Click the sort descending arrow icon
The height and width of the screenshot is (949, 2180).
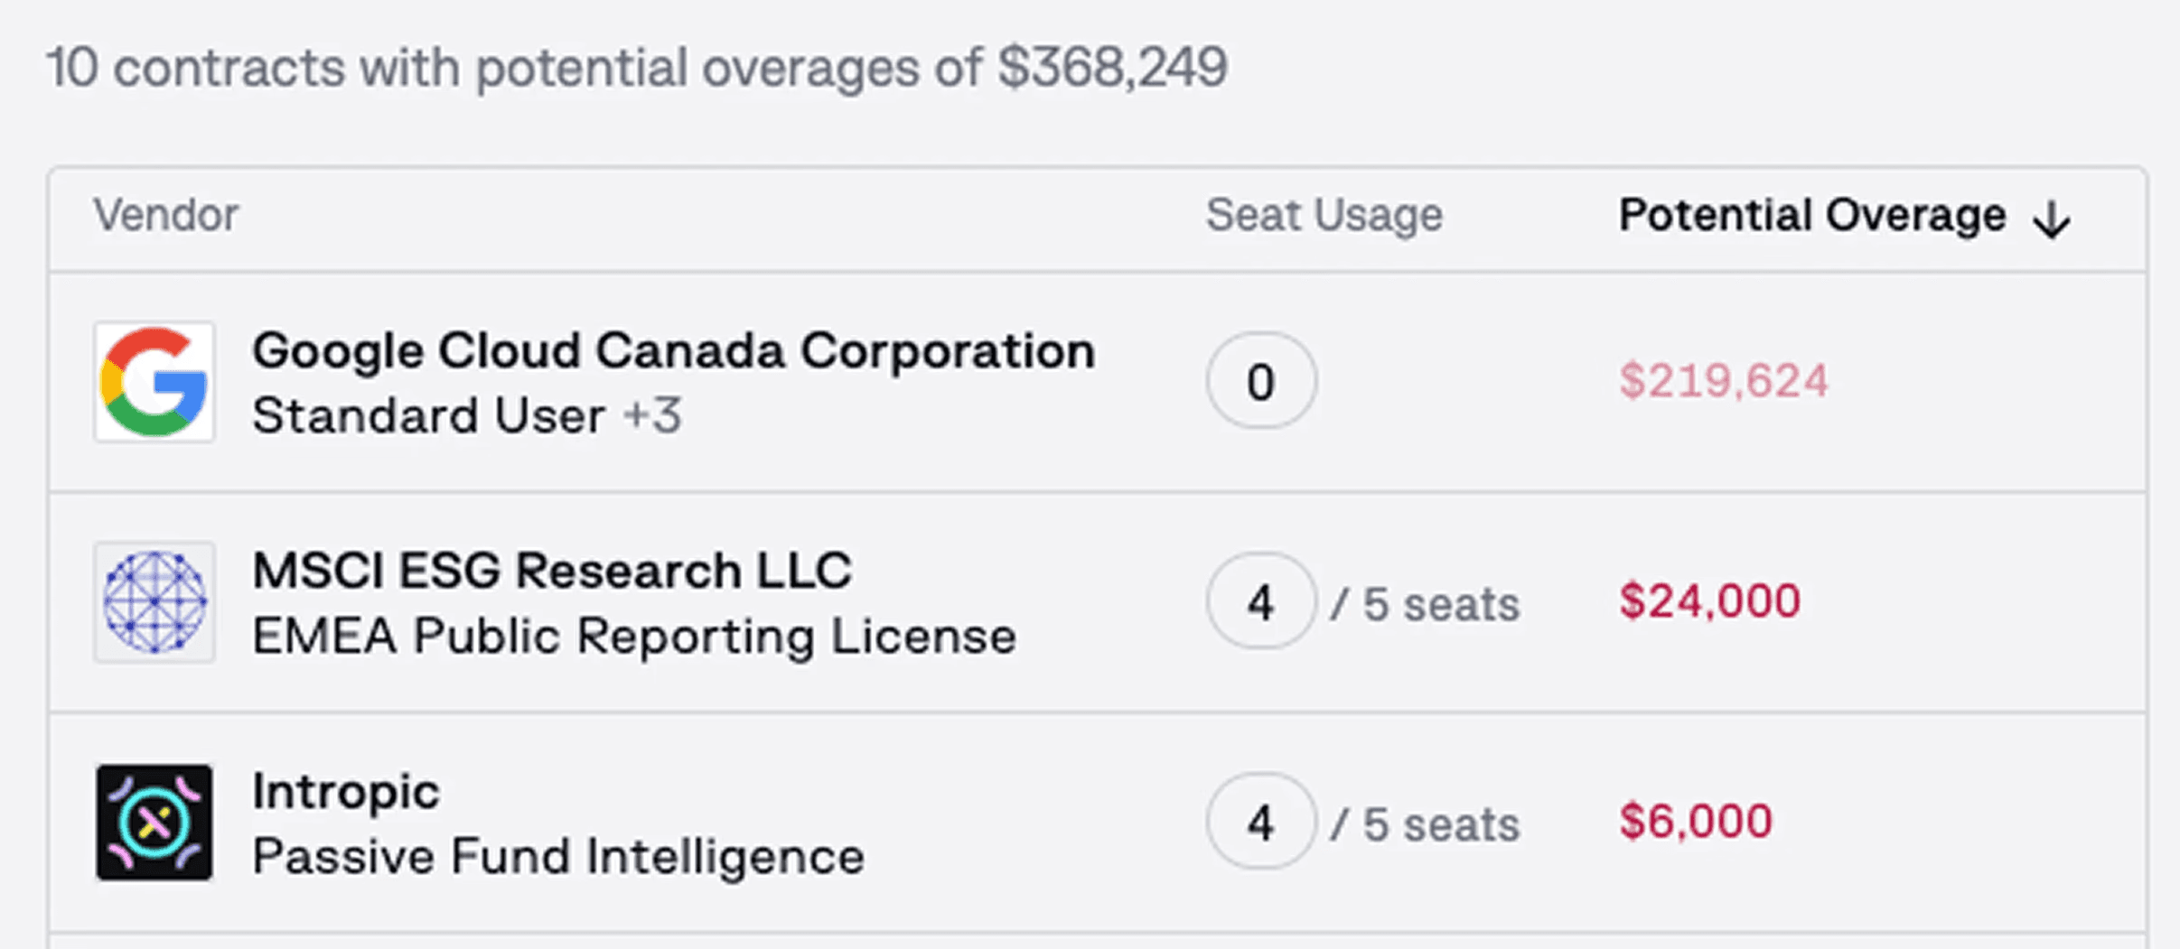(2051, 219)
